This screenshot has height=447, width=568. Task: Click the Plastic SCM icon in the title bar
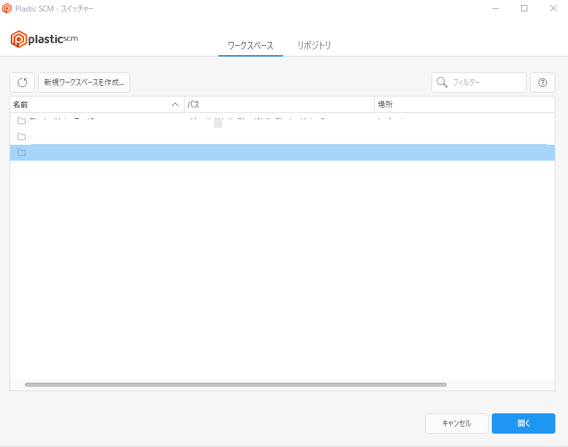pos(9,8)
